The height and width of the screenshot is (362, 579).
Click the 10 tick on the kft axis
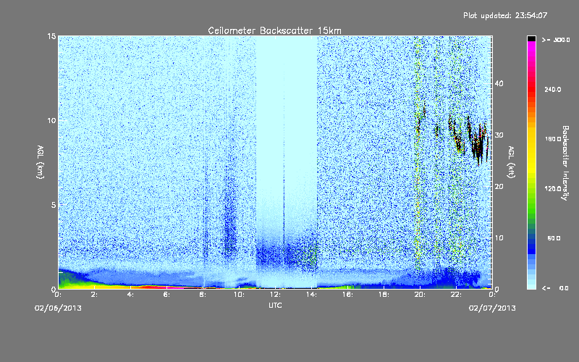click(499, 238)
